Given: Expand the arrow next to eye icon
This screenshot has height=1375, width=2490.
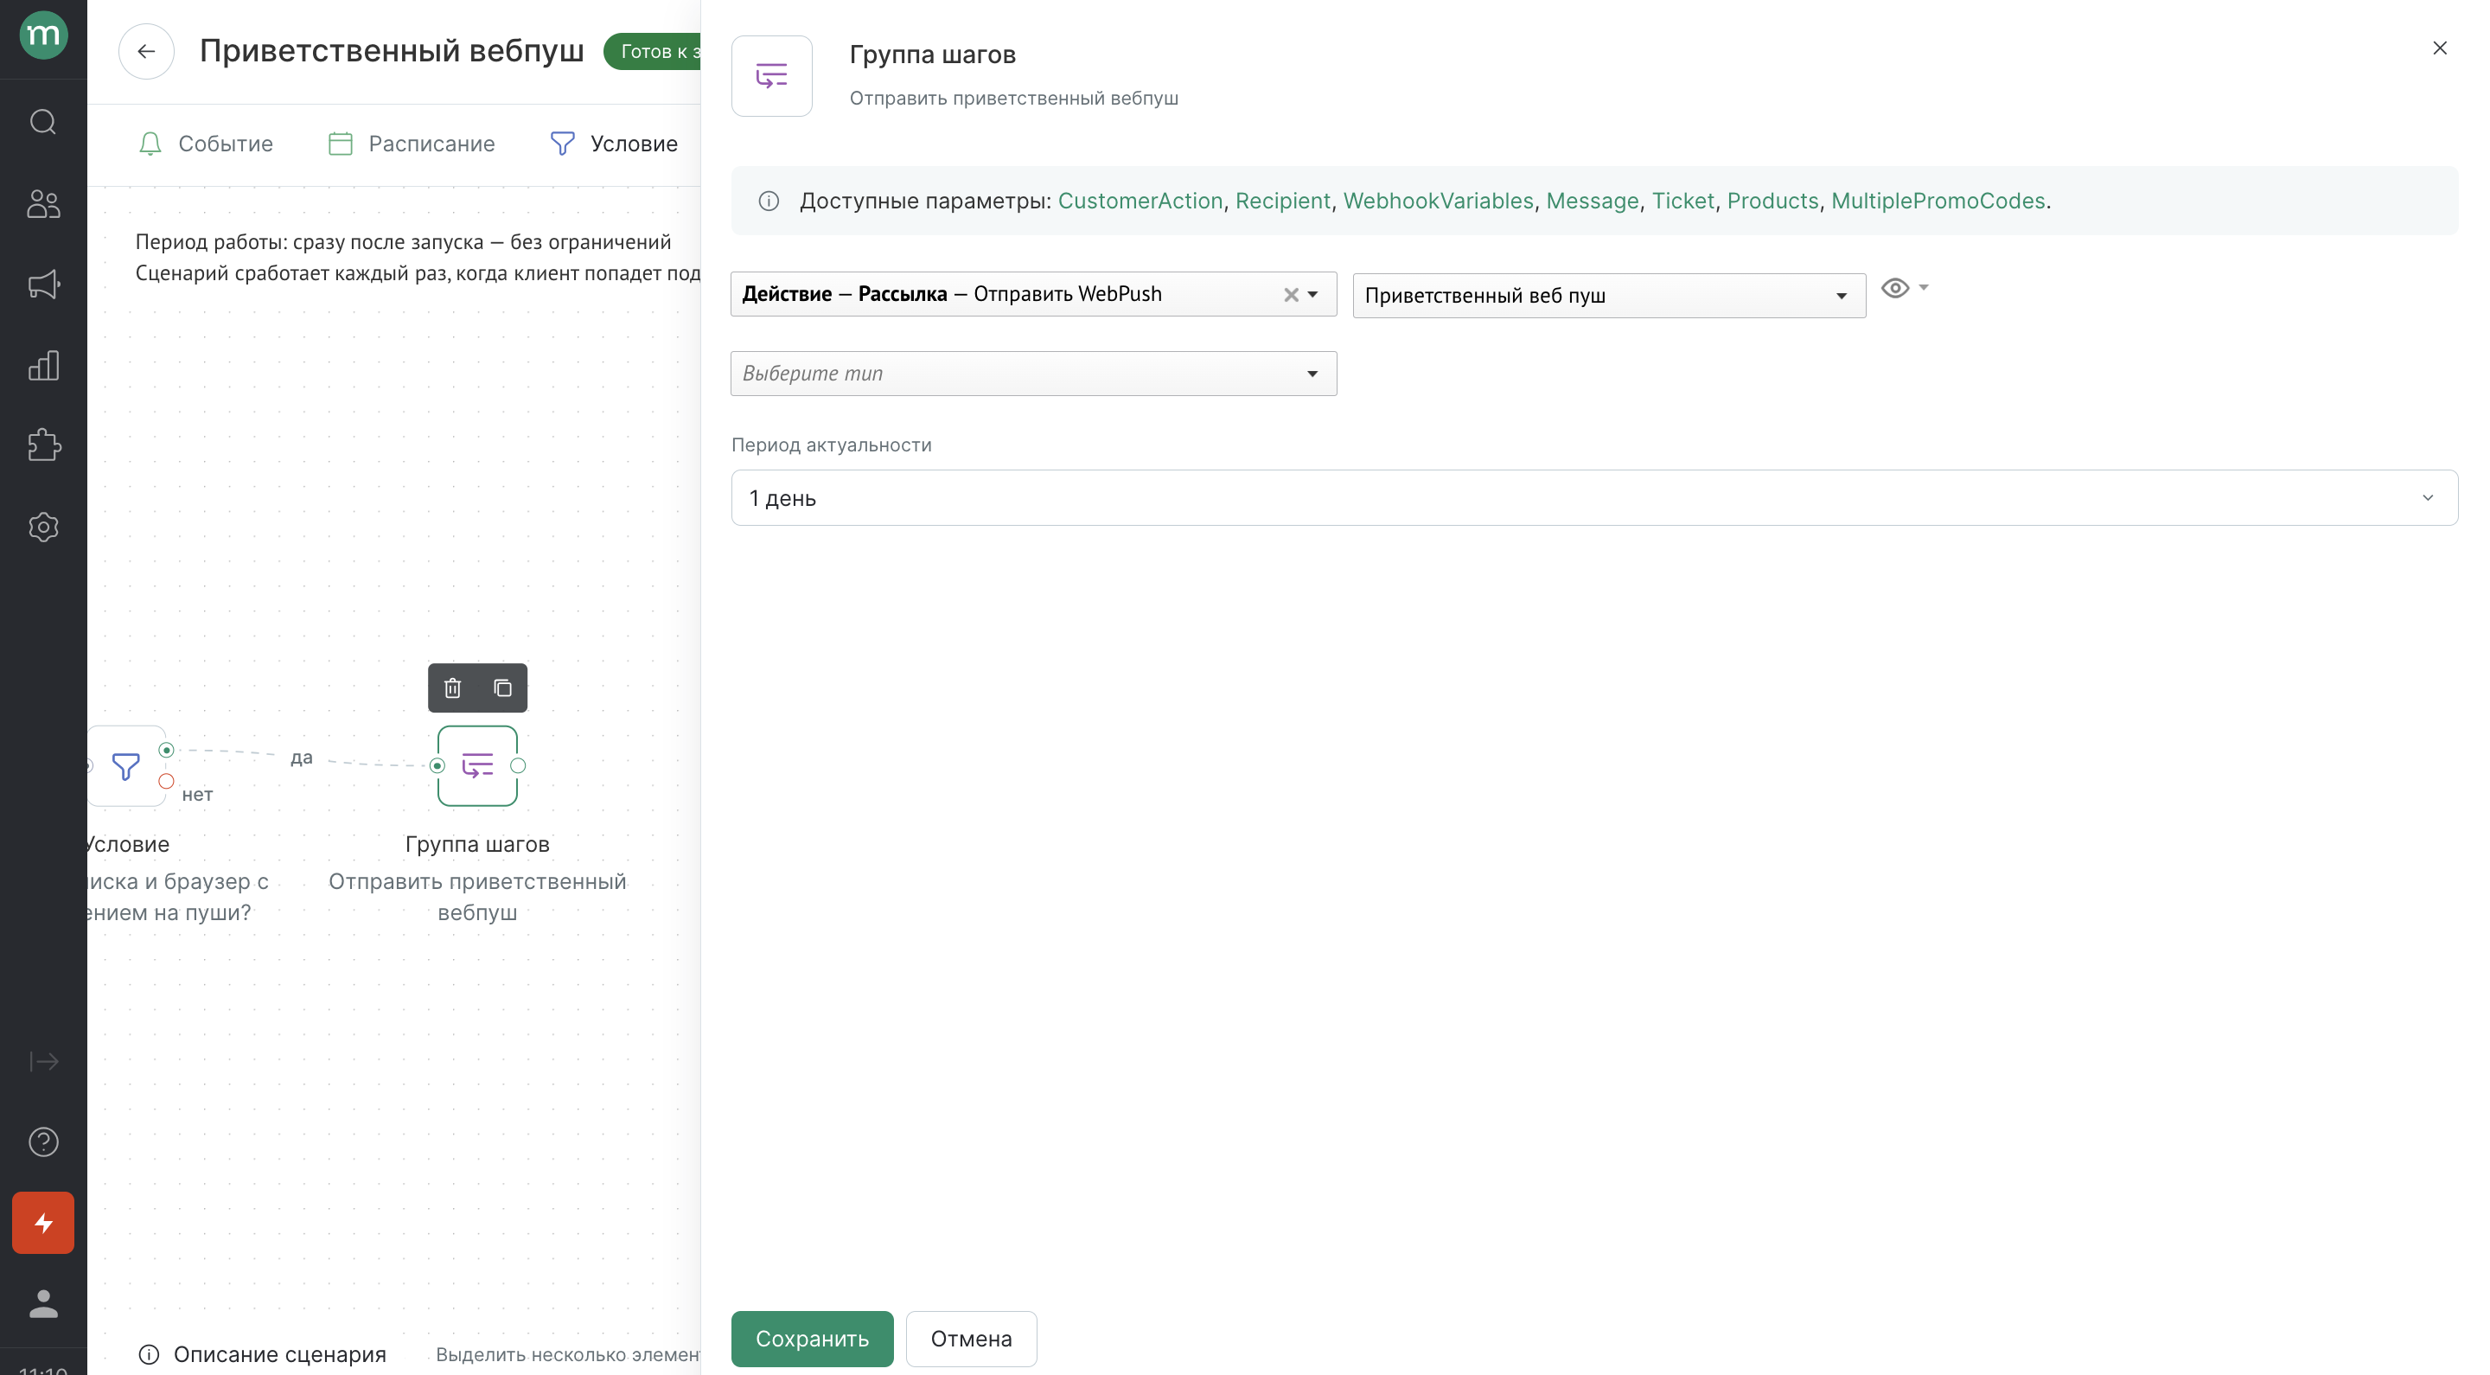Looking at the screenshot, I should click(x=1924, y=287).
